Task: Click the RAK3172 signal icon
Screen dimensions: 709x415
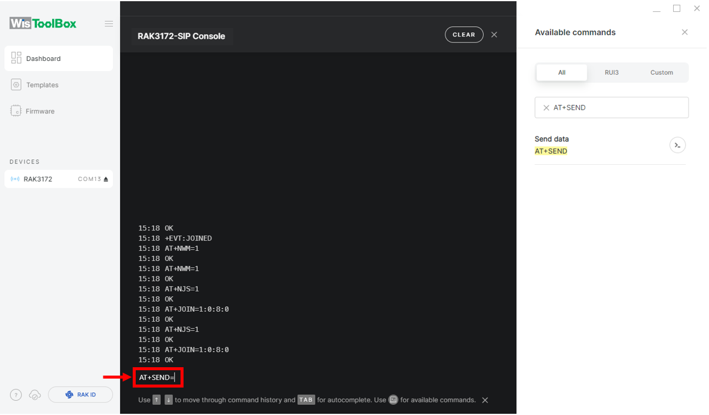Action: 15,179
